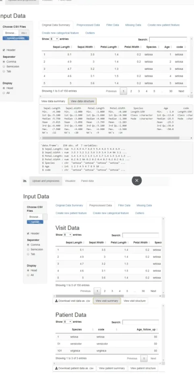The width and height of the screenshot is (194, 378).
Task: Open Outliers tab above original data table
Action: tap(90, 33)
